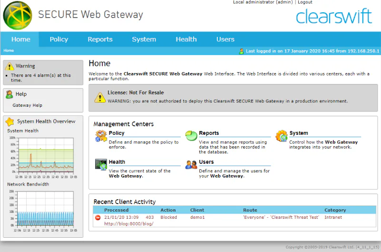Click the System Health chart
This screenshot has height=252, width=381.
tap(43, 157)
